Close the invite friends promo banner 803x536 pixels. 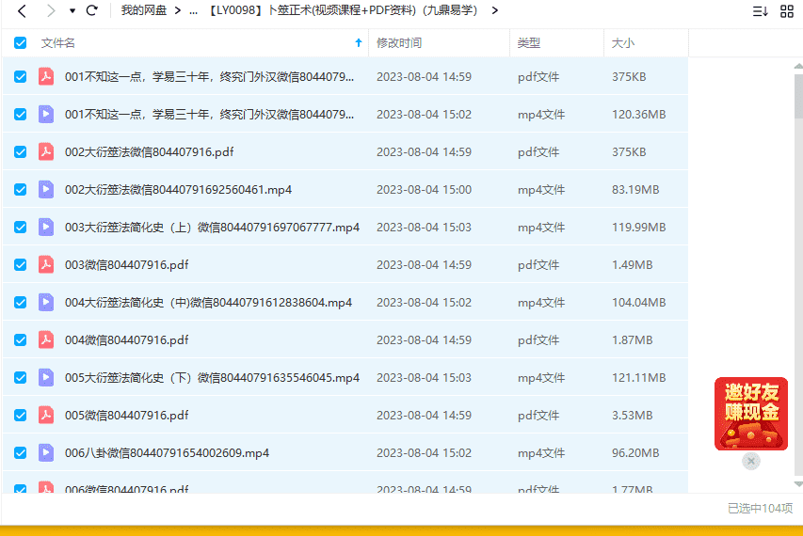tap(750, 461)
